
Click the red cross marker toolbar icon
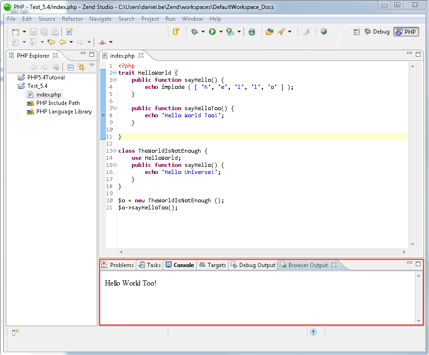click(x=102, y=42)
